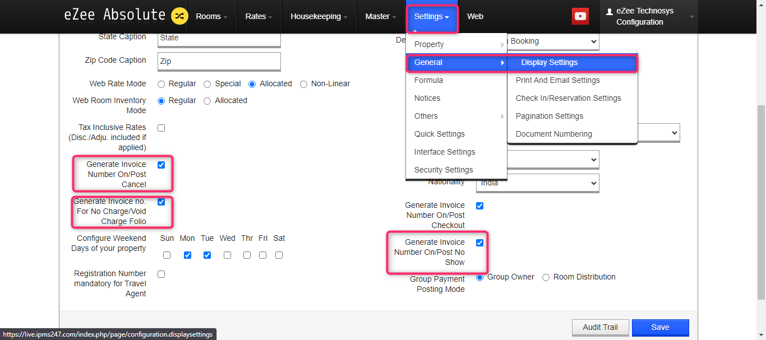Open eZee Technosys Configuration account dropdown
This screenshot has width=766, height=340.
(649, 16)
